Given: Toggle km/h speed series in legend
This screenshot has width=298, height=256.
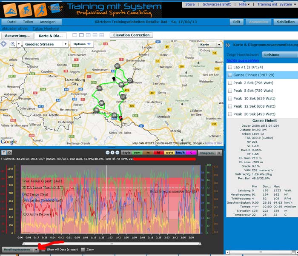Looking at the screenshot, I should (x=181, y=153).
